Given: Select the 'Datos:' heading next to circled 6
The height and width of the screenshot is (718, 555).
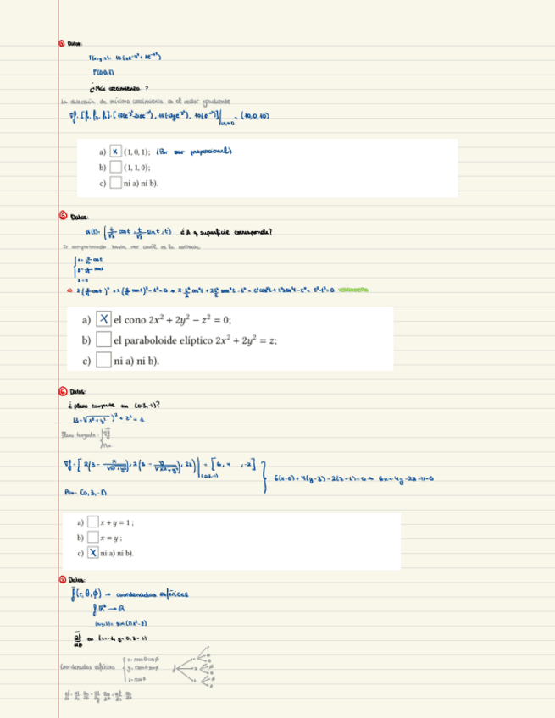Looking at the screenshot, I should click(78, 392).
